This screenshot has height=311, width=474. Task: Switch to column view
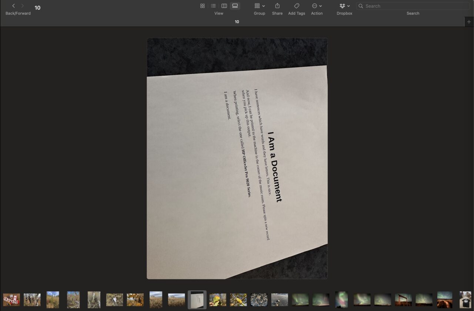(x=224, y=6)
